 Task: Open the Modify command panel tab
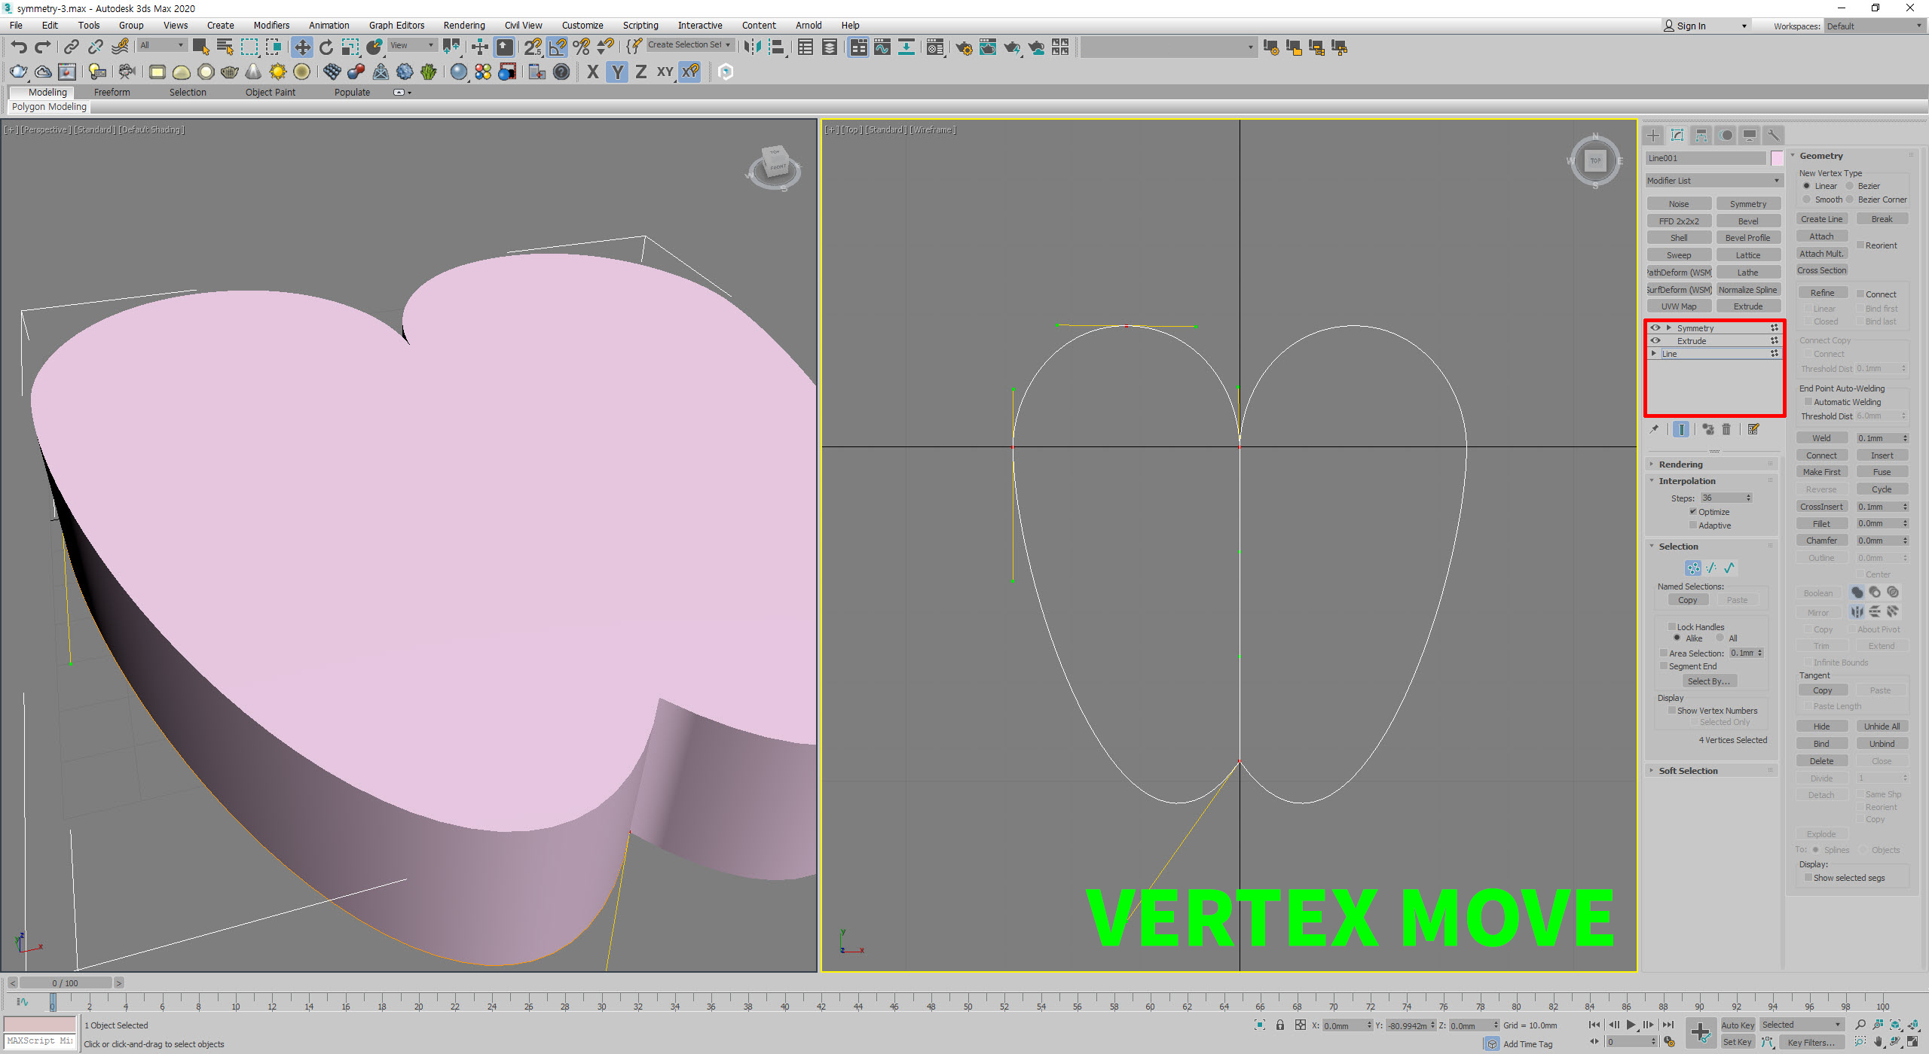1677,136
